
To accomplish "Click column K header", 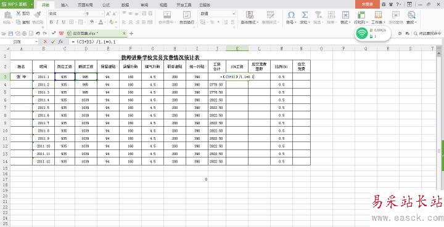I will [237, 49].
